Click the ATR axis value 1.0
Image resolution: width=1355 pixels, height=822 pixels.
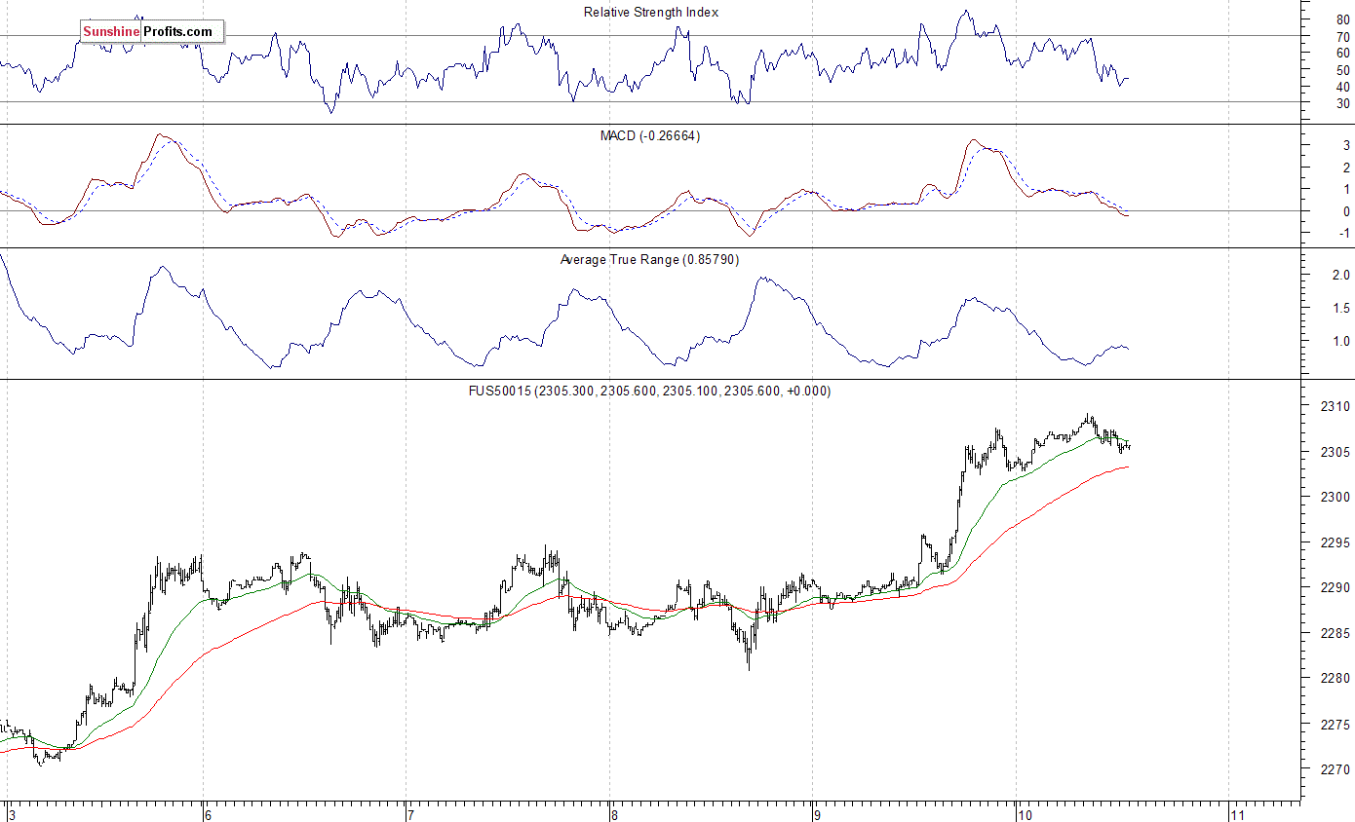click(1341, 342)
